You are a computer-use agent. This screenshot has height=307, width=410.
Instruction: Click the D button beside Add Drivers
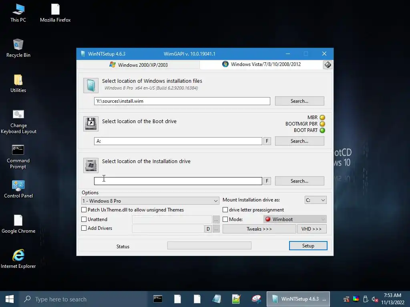click(x=208, y=229)
